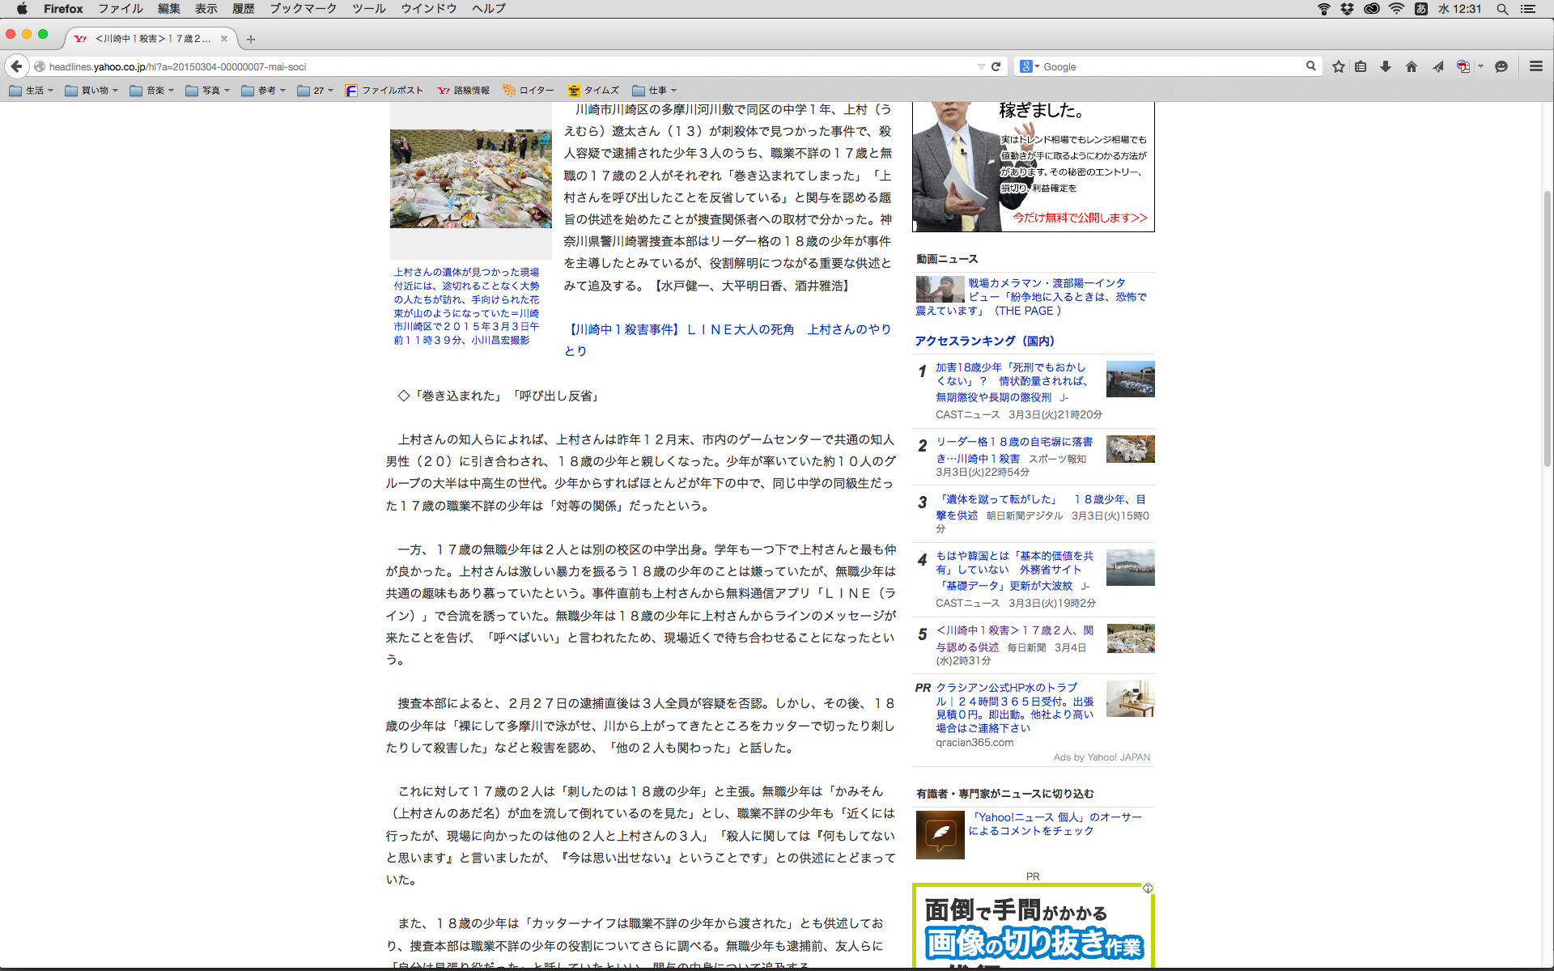Open the ブックマーク menu
1554x971 pixels.
pos(303,9)
